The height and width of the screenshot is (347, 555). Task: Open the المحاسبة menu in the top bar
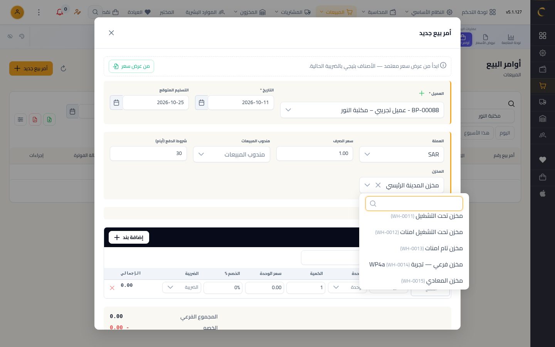coord(379,12)
